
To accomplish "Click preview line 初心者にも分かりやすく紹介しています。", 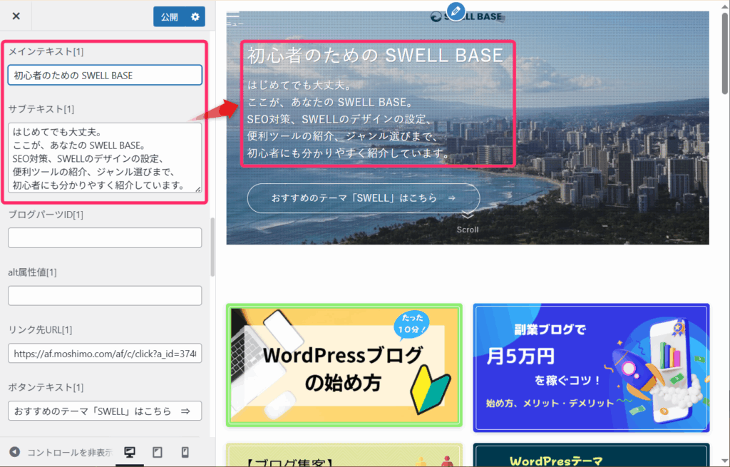I will click(348, 153).
